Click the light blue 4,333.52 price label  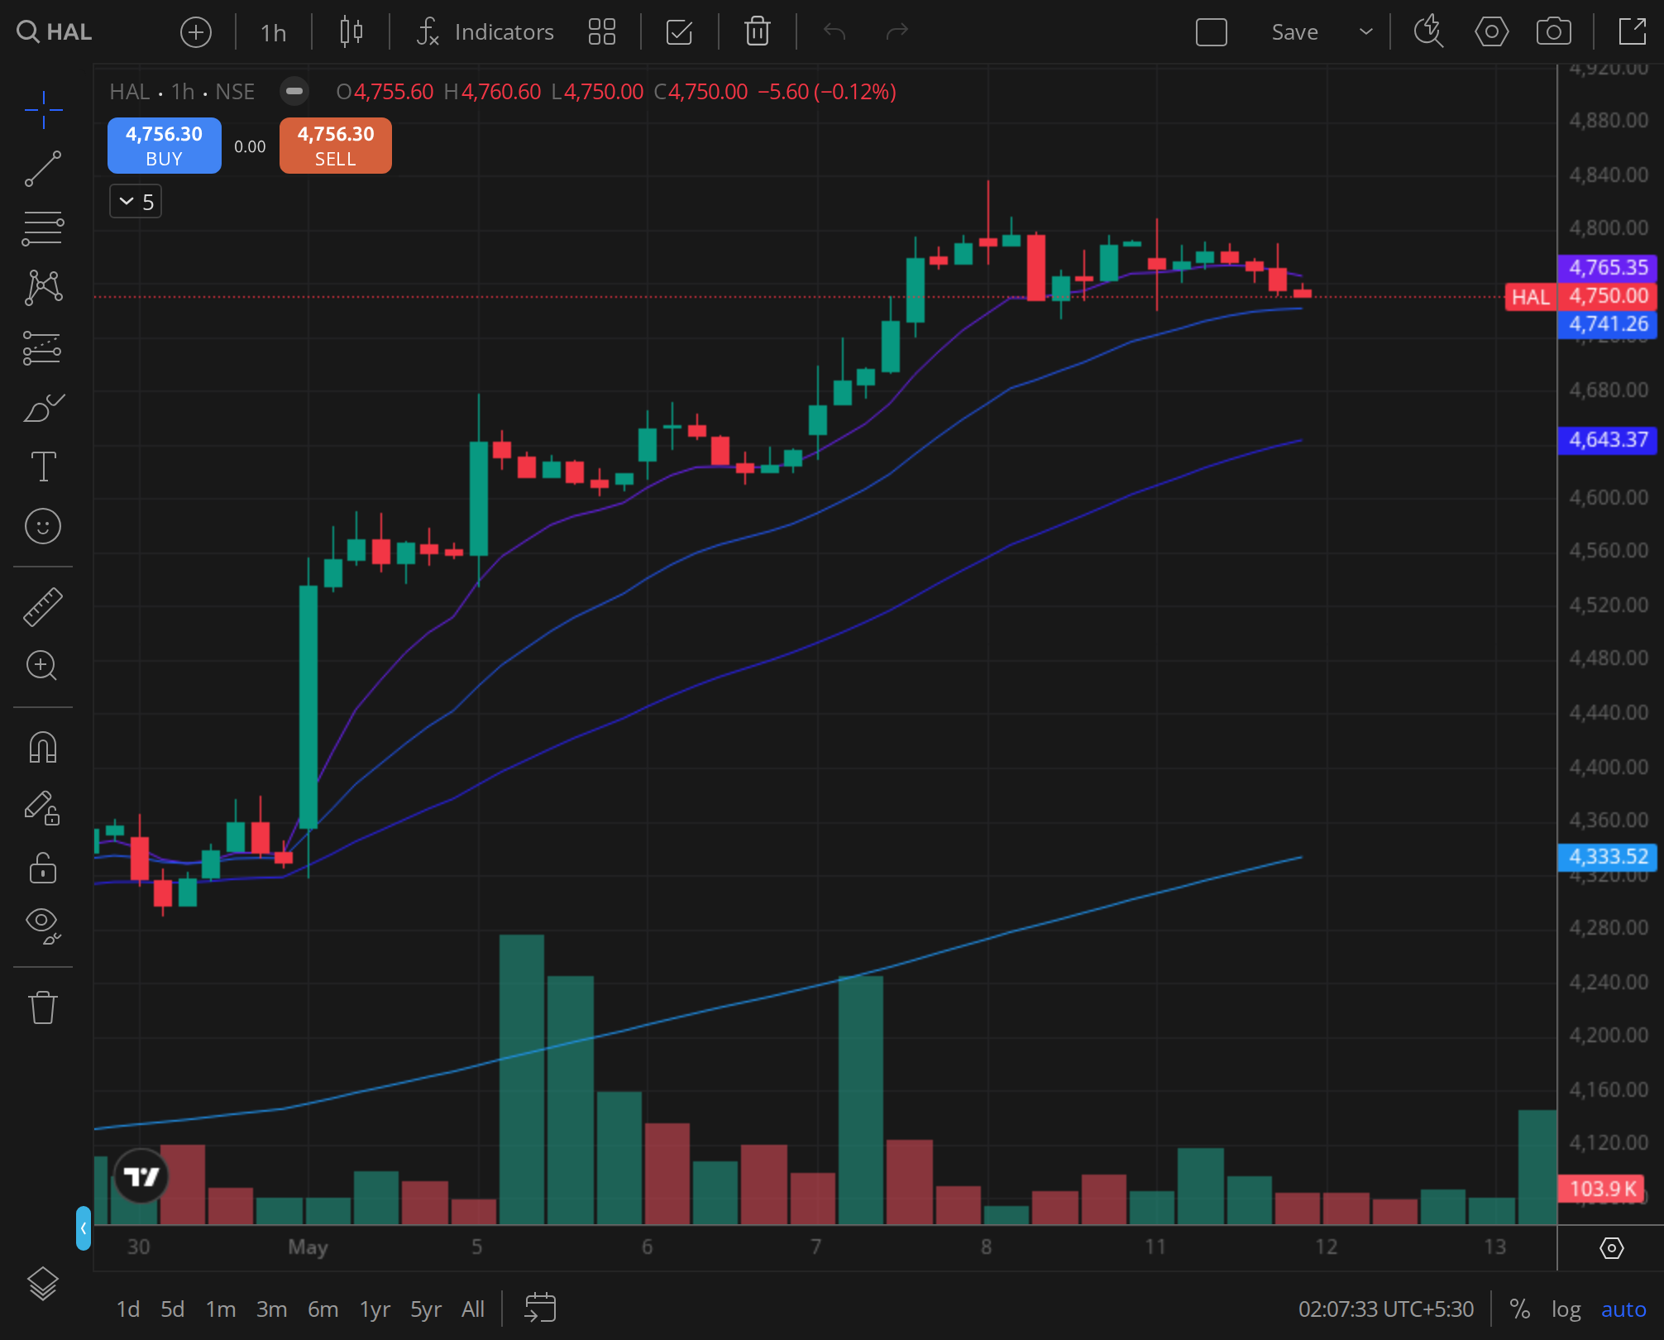pos(1608,856)
